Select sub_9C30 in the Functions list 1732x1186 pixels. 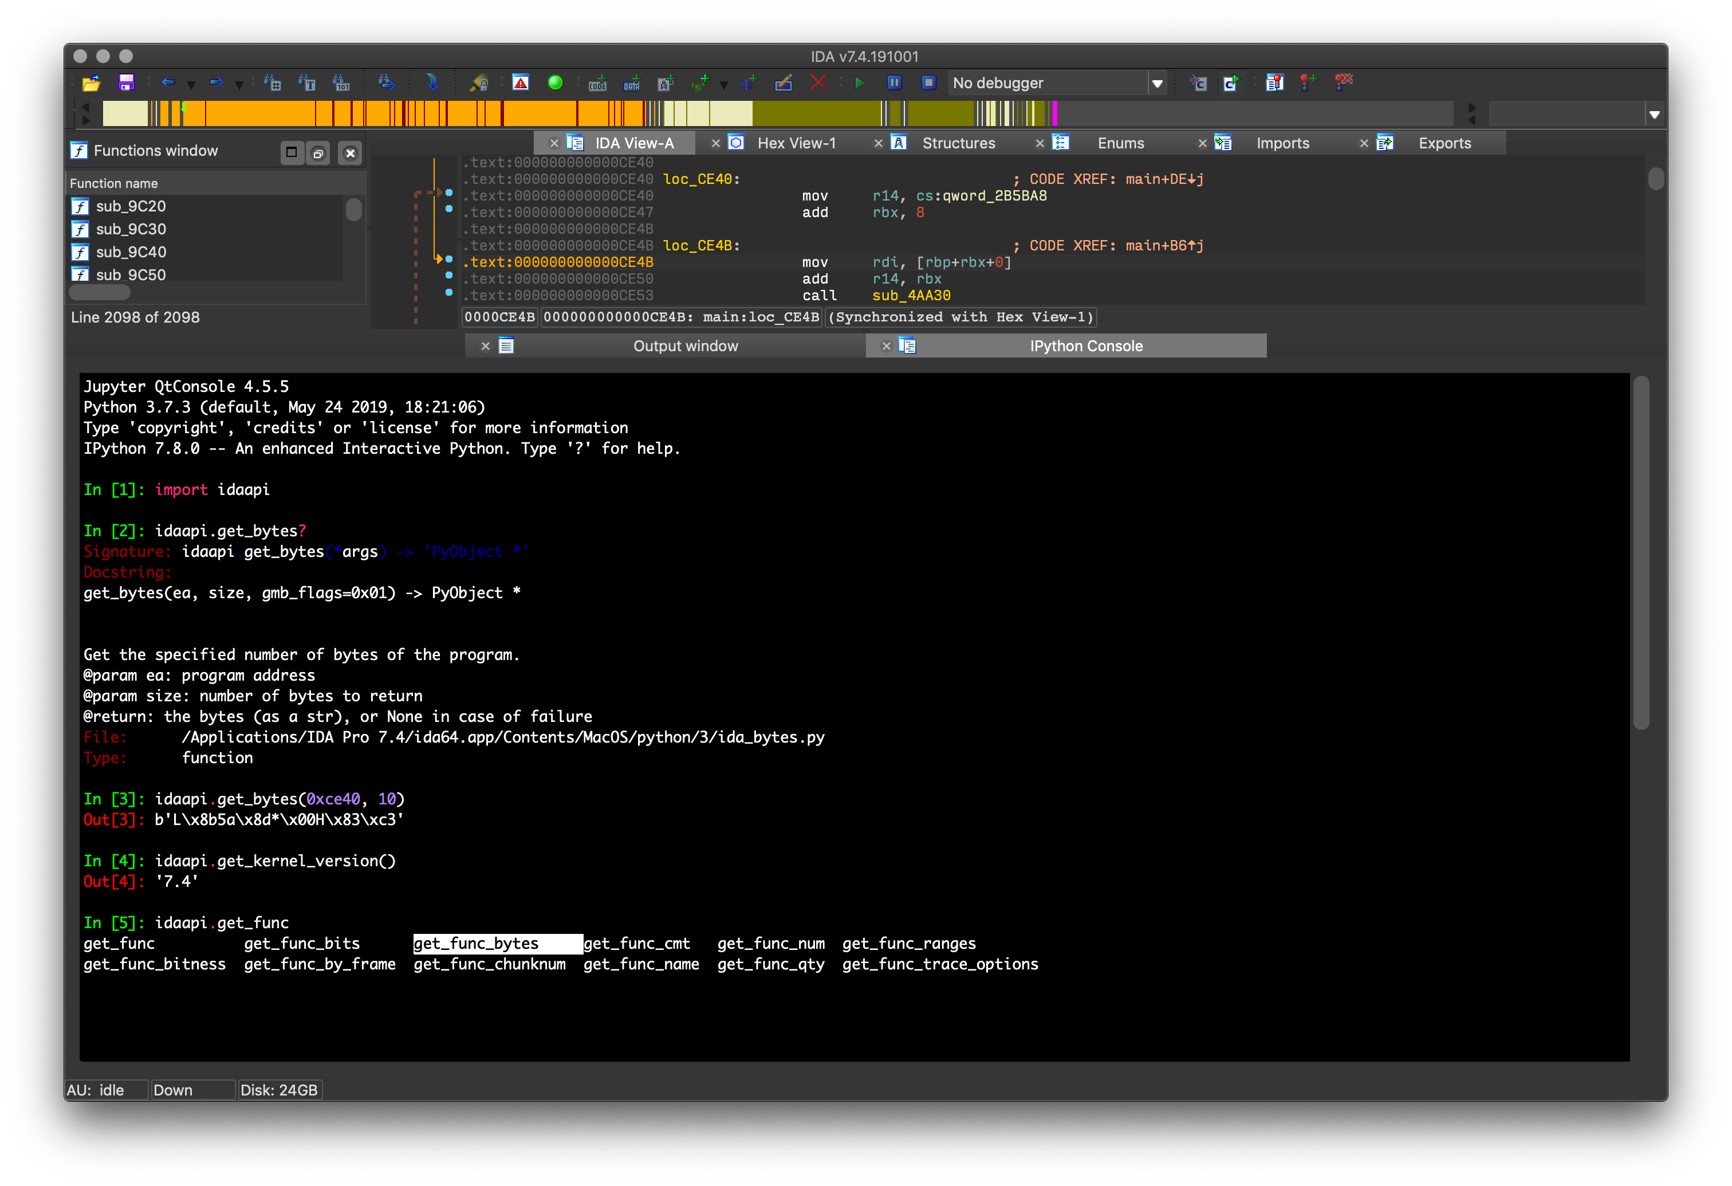tap(131, 229)
